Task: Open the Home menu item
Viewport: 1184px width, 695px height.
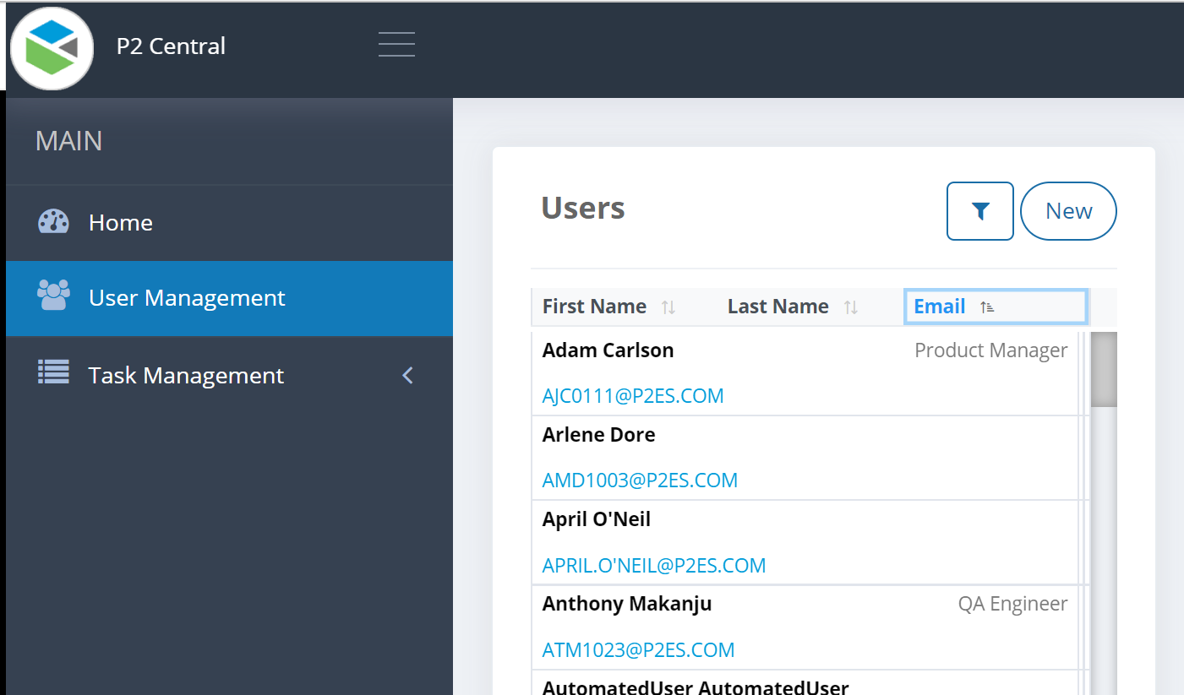Action: 121,223
